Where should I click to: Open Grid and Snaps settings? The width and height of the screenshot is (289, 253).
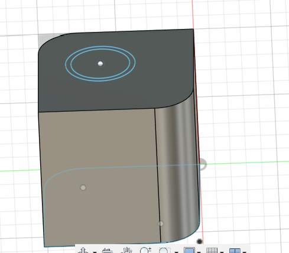pos(212,251)
